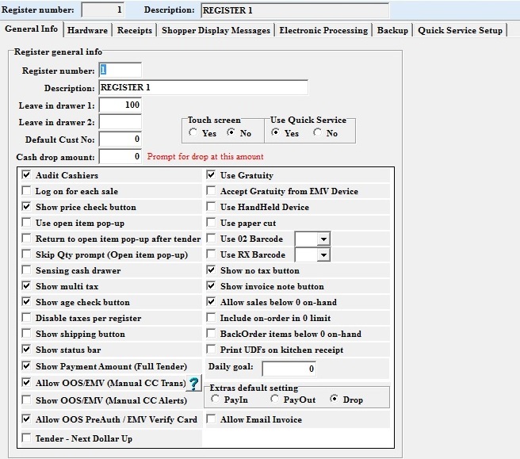Open Quick Service Setup tab

click(461, 30)
